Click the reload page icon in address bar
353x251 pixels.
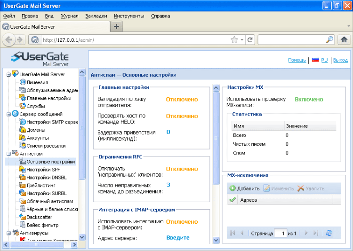(250, 40)
